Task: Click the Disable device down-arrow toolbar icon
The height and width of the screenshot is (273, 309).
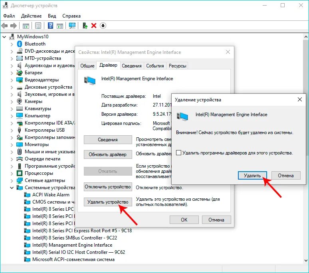Action: tap(103, 26)
